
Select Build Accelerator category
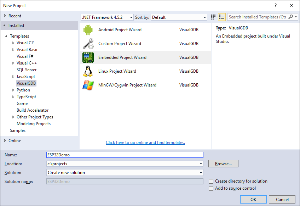pos(33,110)
